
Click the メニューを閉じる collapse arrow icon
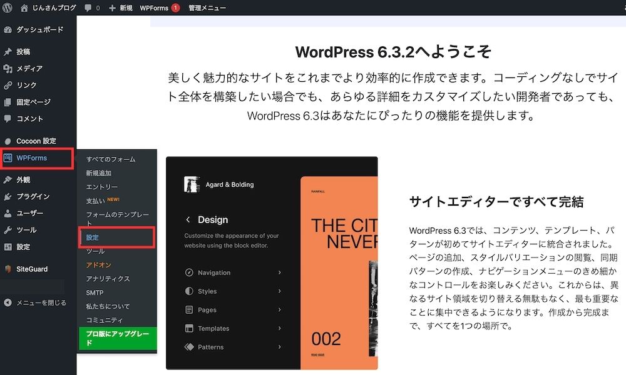(x=8, y=302)
